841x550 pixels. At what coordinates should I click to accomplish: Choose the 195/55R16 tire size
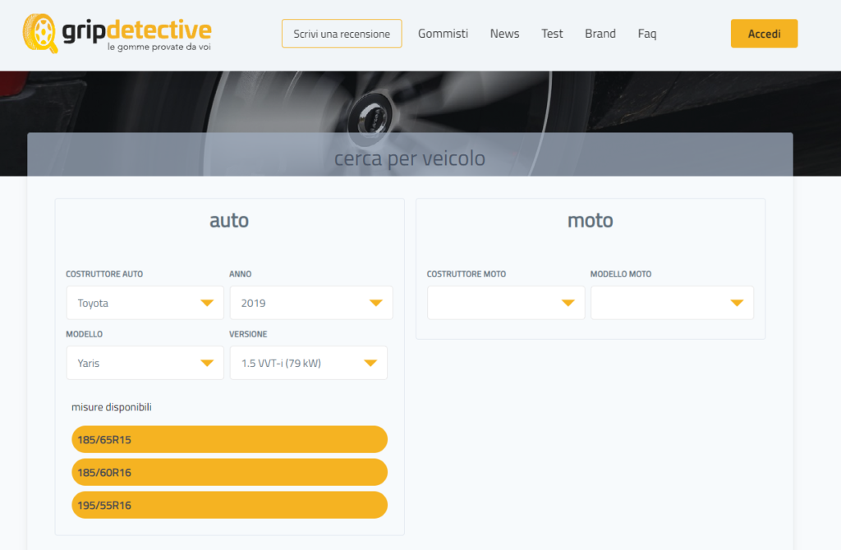pyautogui.click(x=229, y=505)
